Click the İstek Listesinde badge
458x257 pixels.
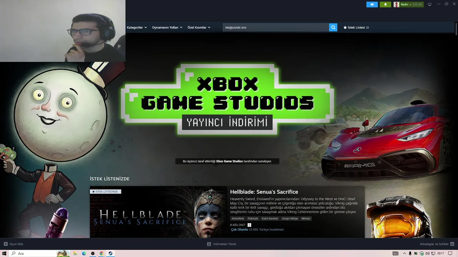[106, 192]
